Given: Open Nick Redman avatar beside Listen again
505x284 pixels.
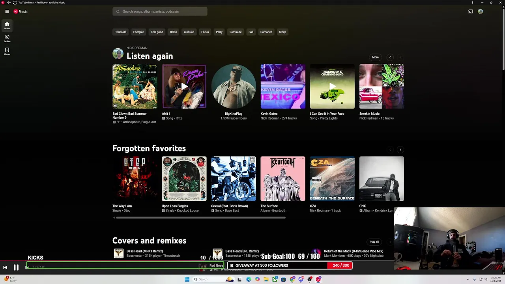Looking at the screenshot, I should point(118,54).
